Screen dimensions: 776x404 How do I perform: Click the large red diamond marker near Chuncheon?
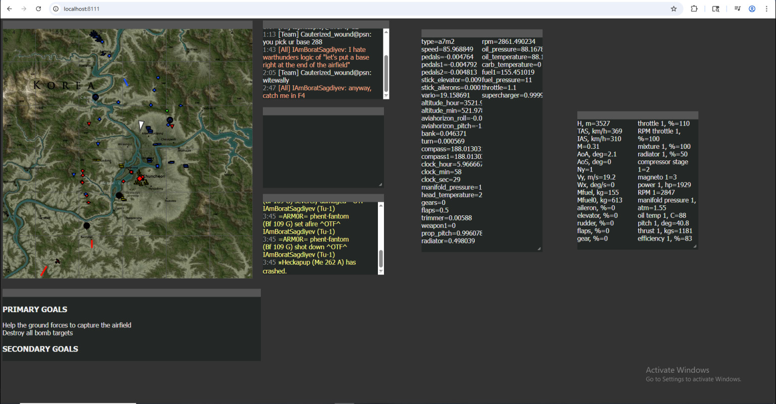coord(140,179)
